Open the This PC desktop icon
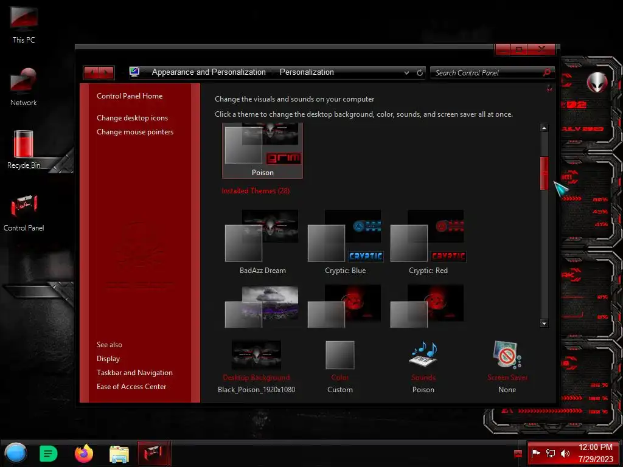The image size is (623, 467). point(24,24)
